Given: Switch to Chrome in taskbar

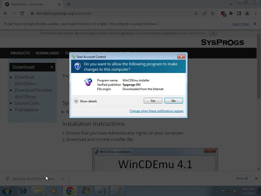Looking at the screenshot, I should click(x=70, y=191).
